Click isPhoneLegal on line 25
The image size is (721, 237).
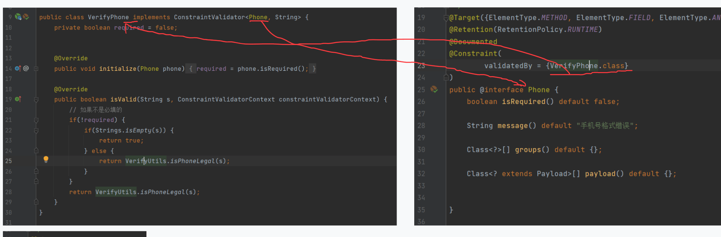192,161
